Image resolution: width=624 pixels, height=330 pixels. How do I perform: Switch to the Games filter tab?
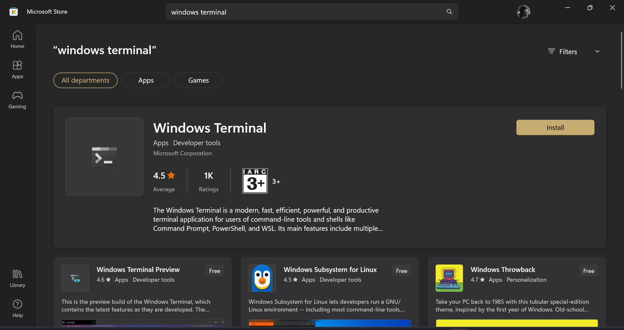(199, 80)
